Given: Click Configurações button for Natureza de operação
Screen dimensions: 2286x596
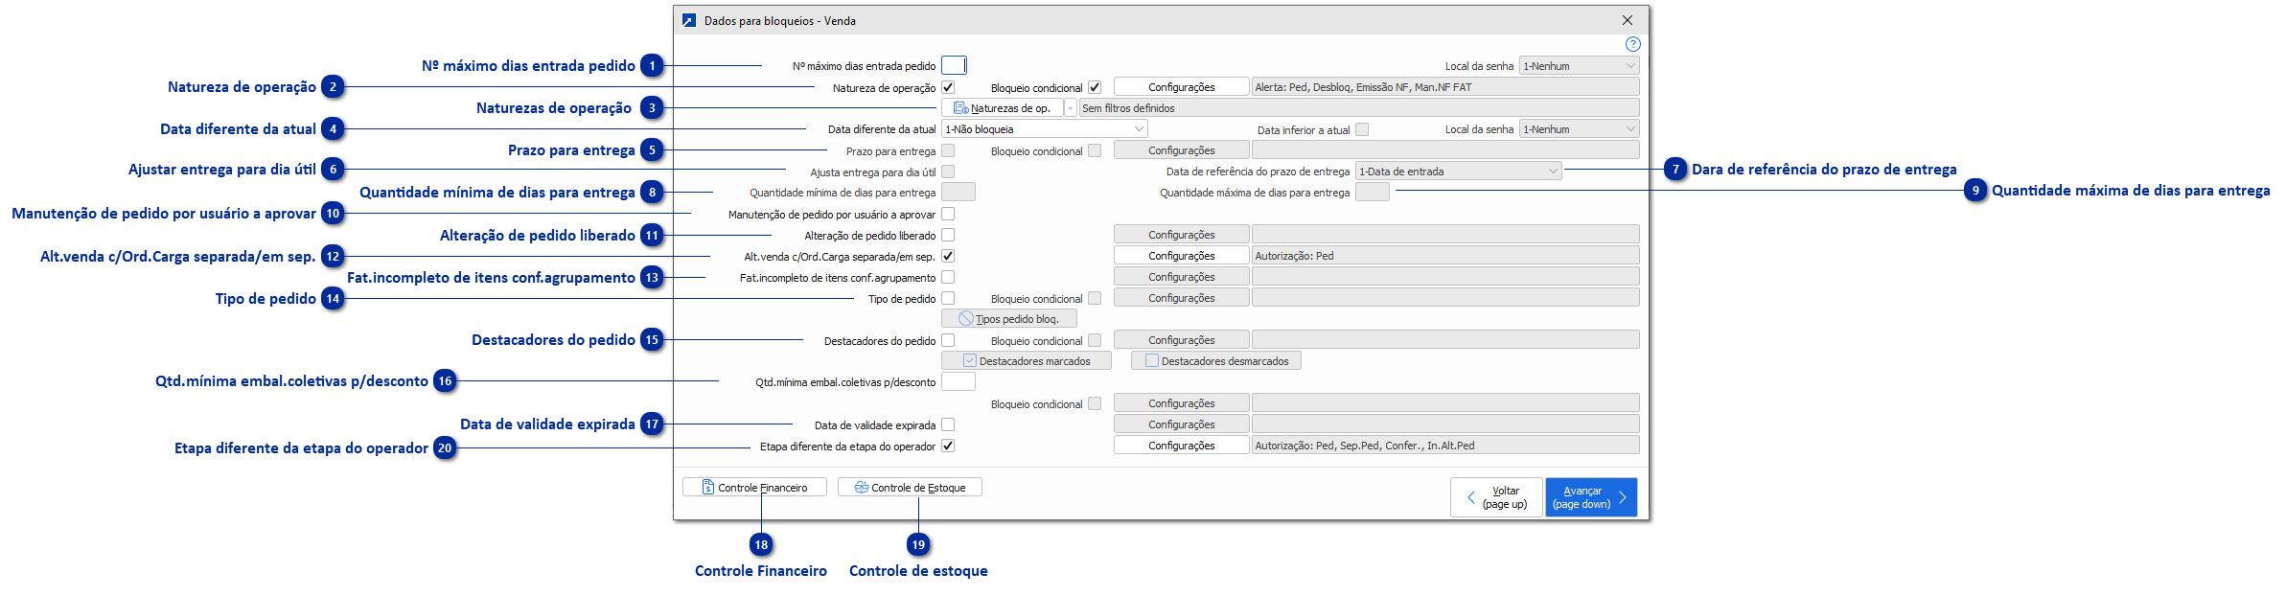Looking at the screenshot, I should click(1181, 87).
